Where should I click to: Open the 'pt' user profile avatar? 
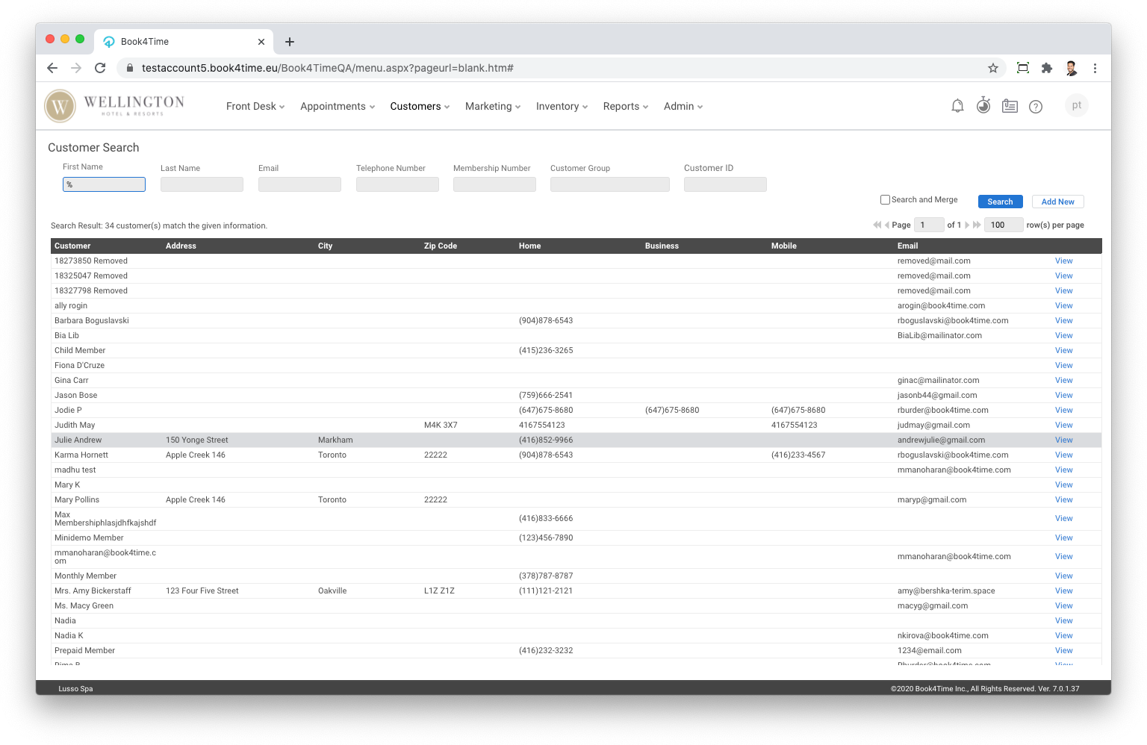coord(1076,106)
